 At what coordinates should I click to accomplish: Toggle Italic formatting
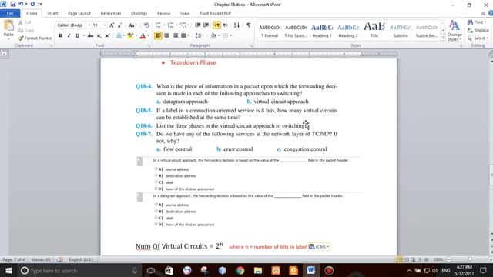(x=69, y=35)
